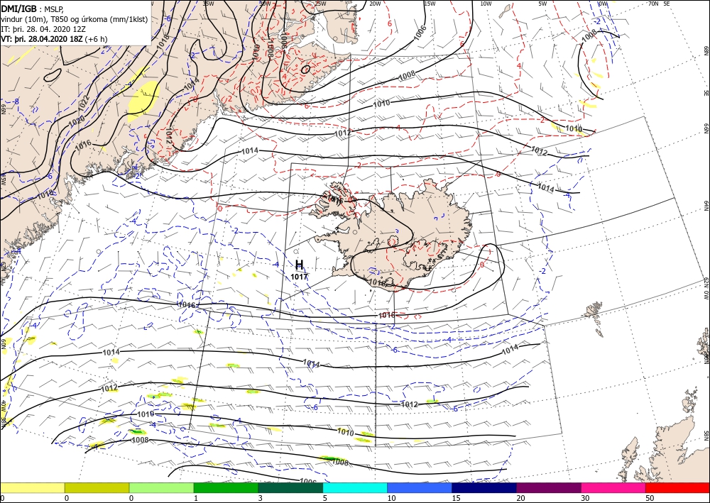The image size is (710, 503).
Task: Select the hot pink legend color segment
Action: [613, 487]
